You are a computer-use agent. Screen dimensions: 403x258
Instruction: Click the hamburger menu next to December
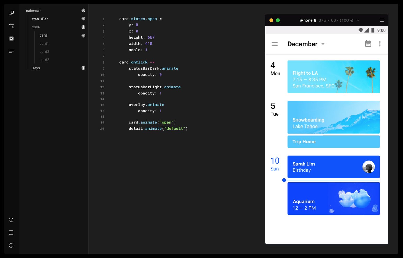click(275, 44)
